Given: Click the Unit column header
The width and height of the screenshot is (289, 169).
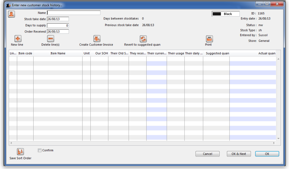Looking at the screenshot, I should click(x=86, y=53).
